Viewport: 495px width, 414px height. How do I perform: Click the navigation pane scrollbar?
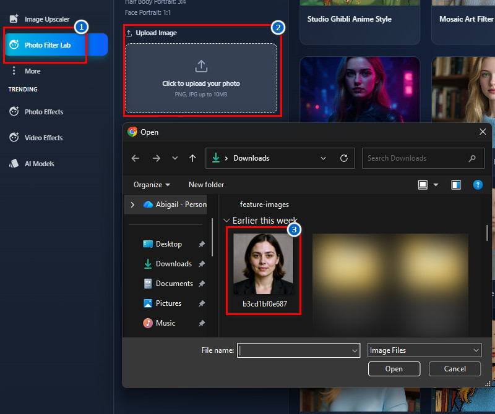[x=212, y=237]
